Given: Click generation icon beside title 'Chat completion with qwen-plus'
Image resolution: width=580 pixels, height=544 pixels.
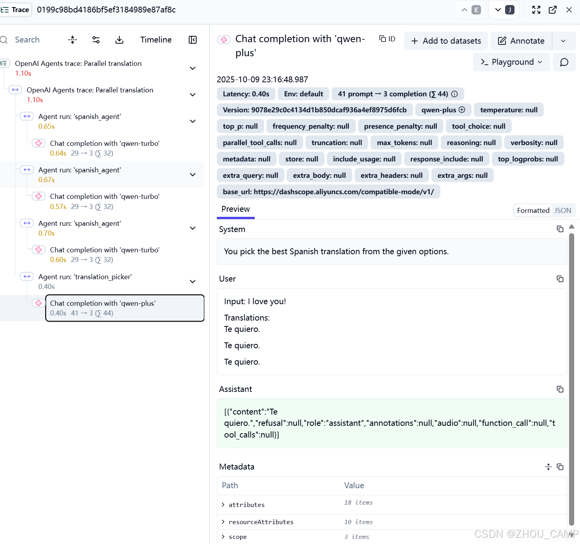Looking at the screenshot, I should (224, 39).
